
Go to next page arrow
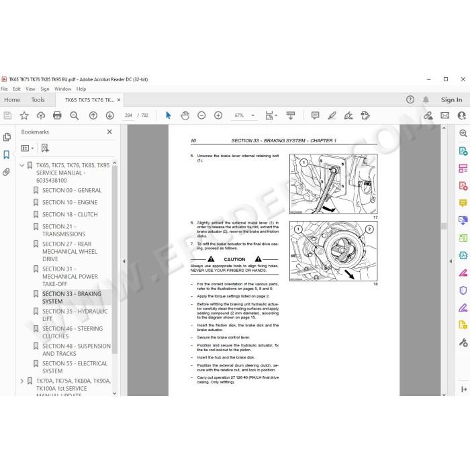[x=109, y=115]
